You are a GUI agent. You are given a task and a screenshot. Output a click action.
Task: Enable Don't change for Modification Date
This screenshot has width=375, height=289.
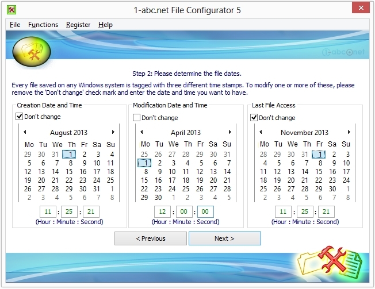tap(137, 118)
